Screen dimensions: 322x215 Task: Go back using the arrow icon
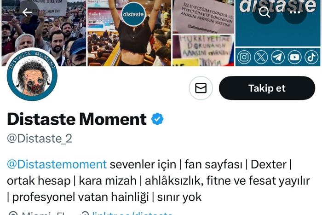click(27, 12)
